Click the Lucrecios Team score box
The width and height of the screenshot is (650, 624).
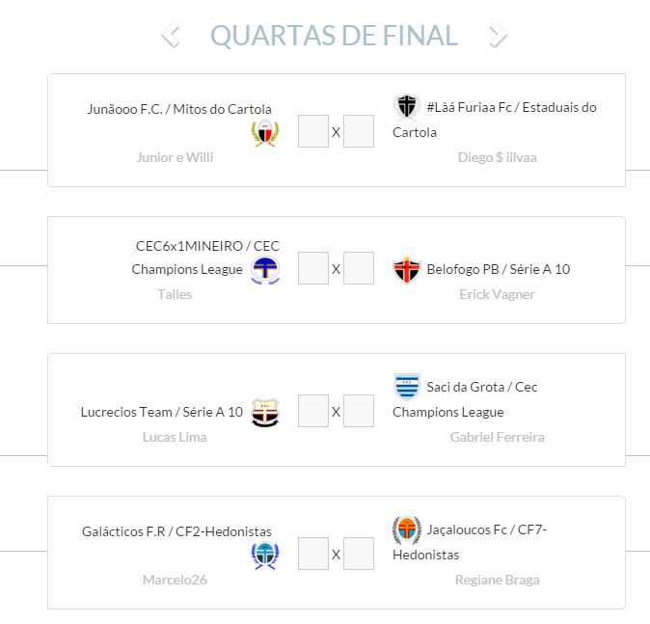point(313,411)
